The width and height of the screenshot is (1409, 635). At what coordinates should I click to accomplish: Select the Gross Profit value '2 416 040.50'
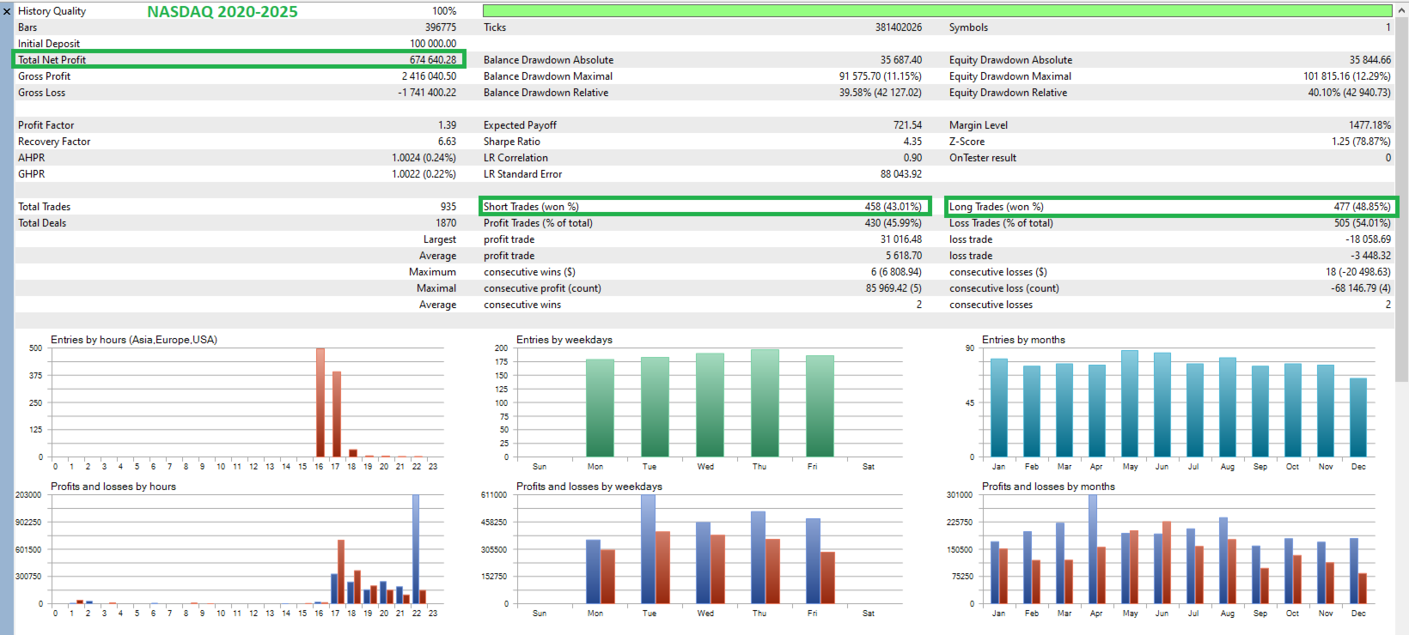tap(430, 76)
